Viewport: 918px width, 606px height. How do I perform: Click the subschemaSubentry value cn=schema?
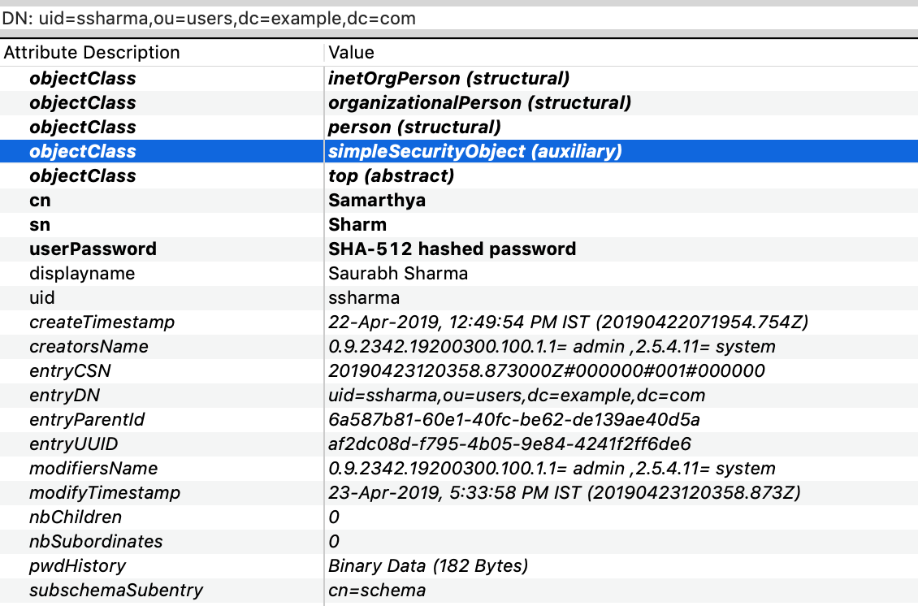click(376, 590)
